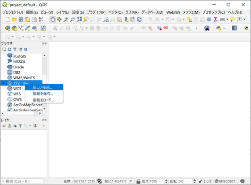
Task: Select DB2 in the Browser tree
Action: click(x=17, y=72)
